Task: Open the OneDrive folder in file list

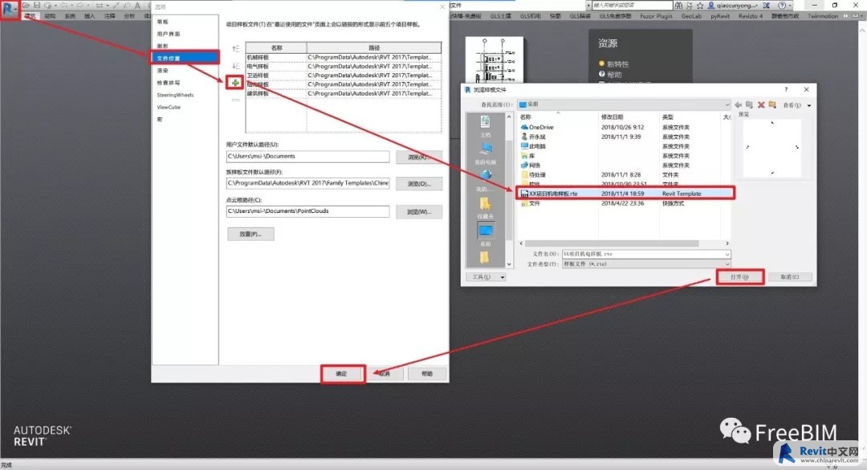Action: 537,127
